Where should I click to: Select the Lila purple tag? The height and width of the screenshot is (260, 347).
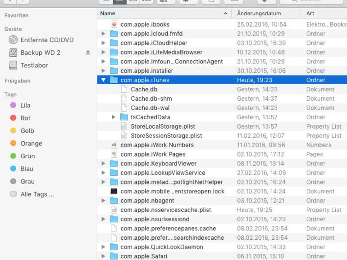(13, 105)
